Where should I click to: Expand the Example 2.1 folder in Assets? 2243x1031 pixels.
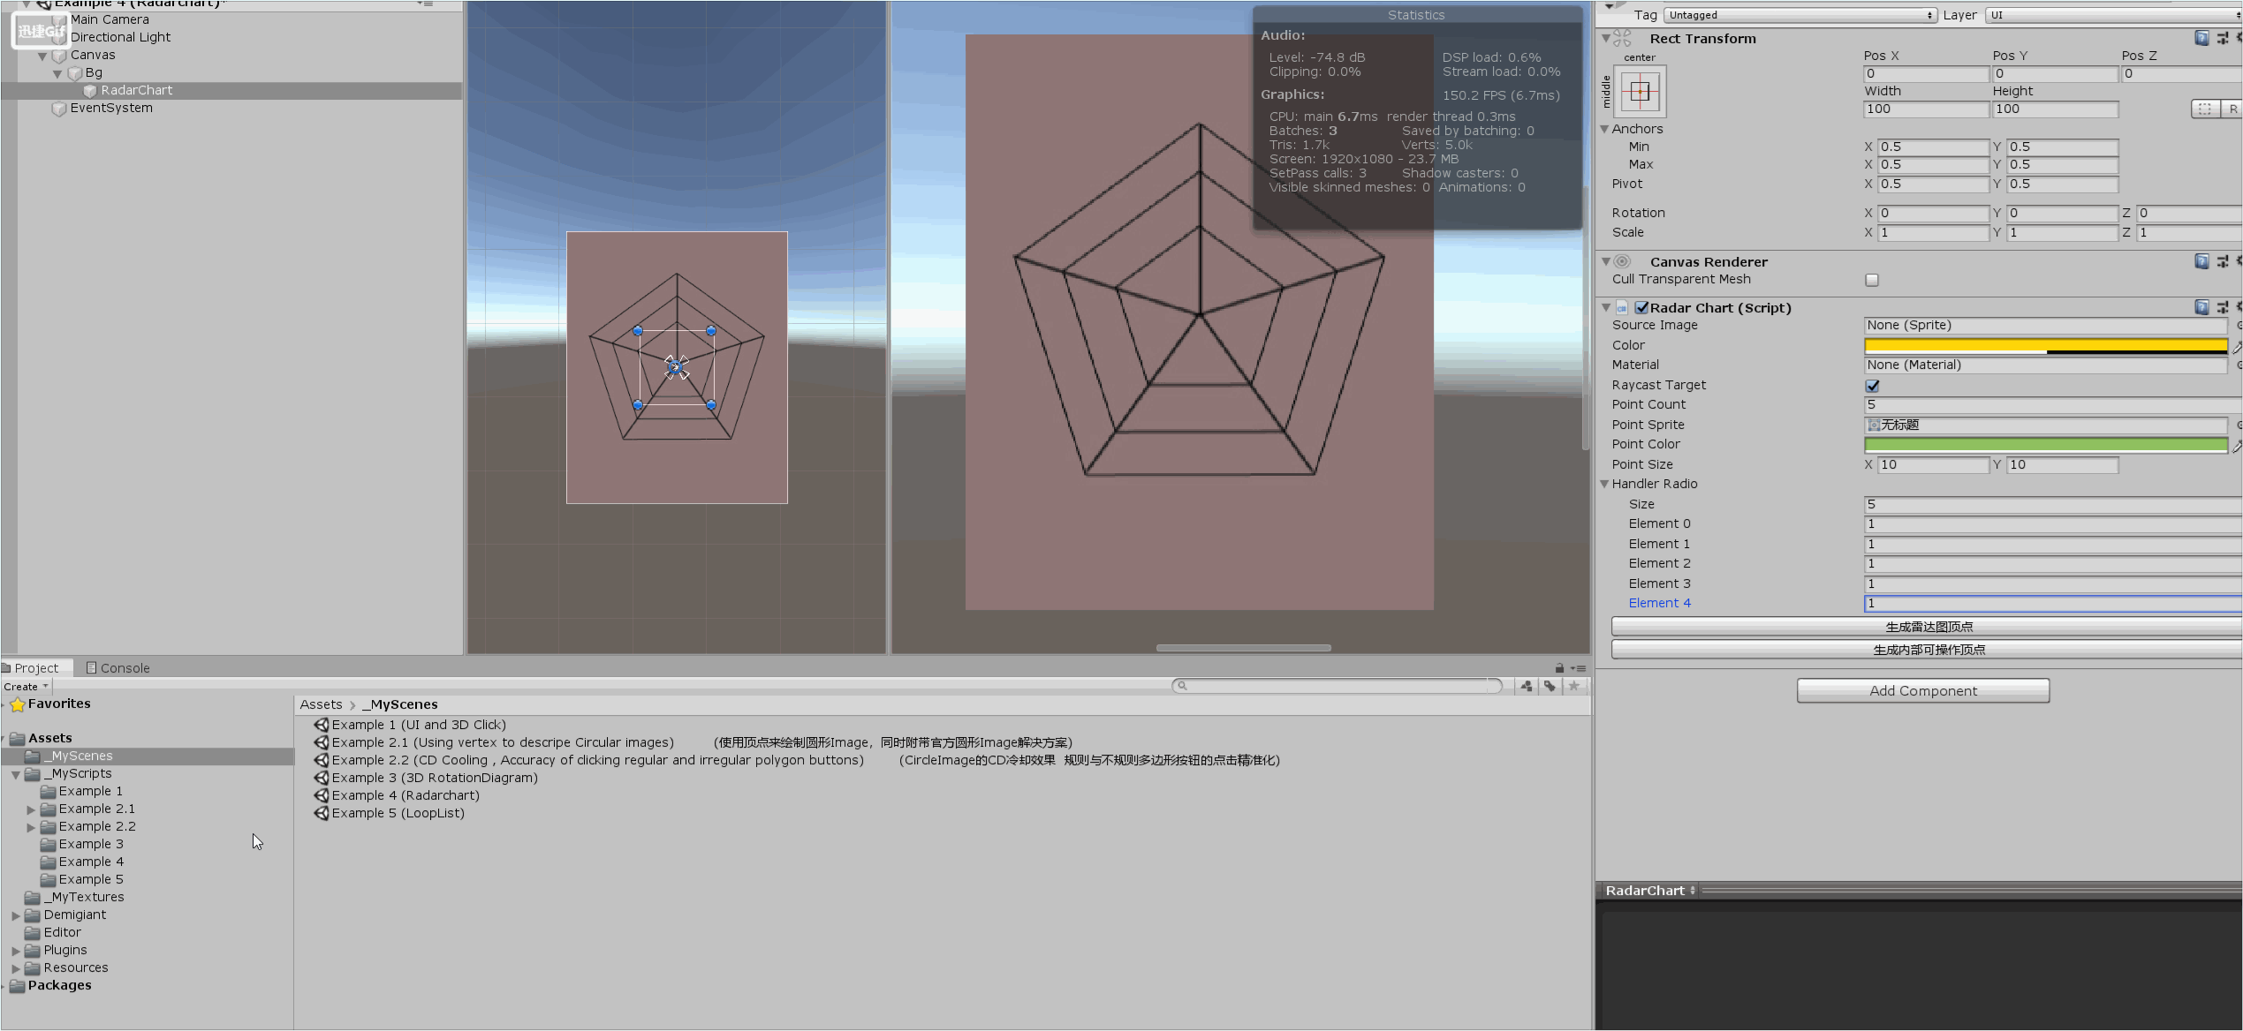pyautogui.click(x=31, y=808)
